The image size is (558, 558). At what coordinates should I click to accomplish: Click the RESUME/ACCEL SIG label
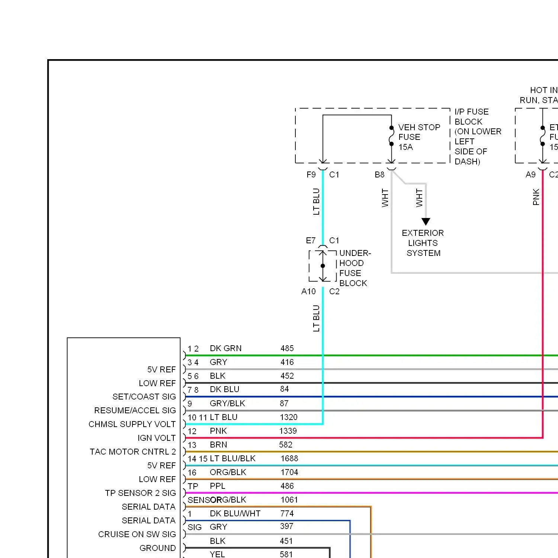point(135,411)
